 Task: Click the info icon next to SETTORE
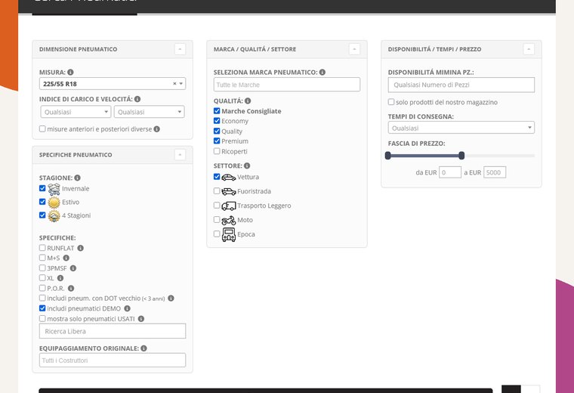(x=247, y=166)
